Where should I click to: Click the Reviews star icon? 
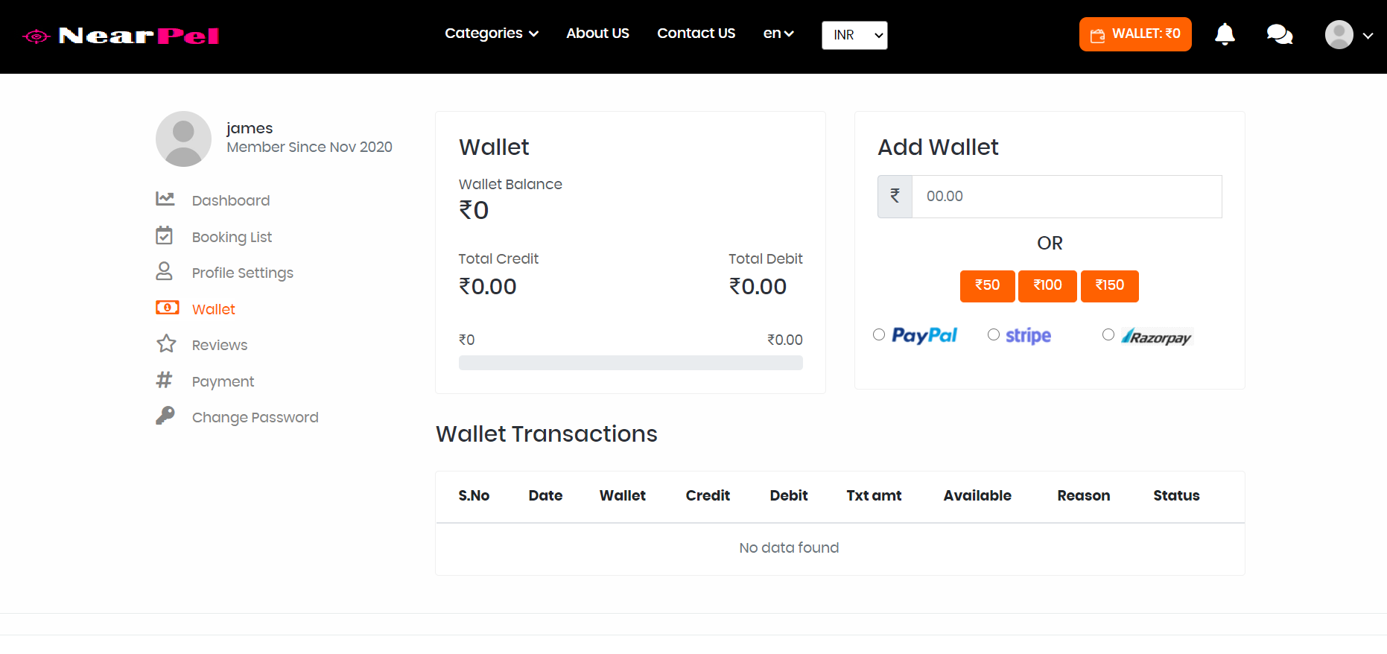coord(165,343)
